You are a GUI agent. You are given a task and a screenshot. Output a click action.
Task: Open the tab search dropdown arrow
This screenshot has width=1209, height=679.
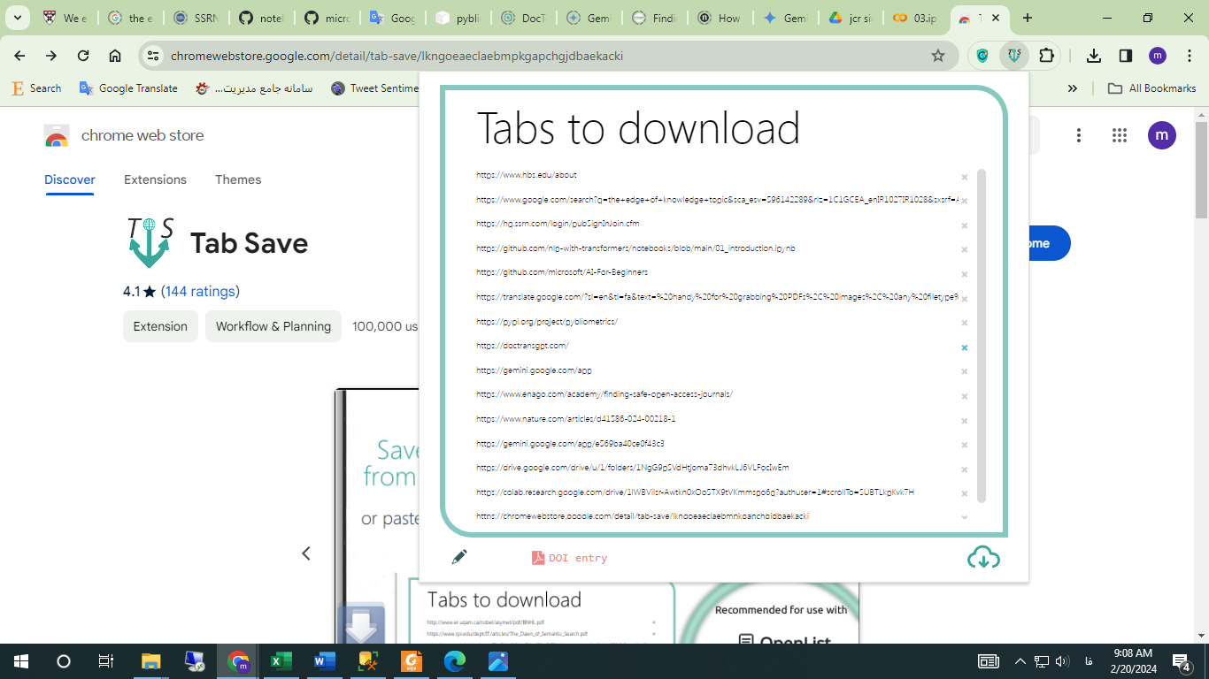[17, 18]
